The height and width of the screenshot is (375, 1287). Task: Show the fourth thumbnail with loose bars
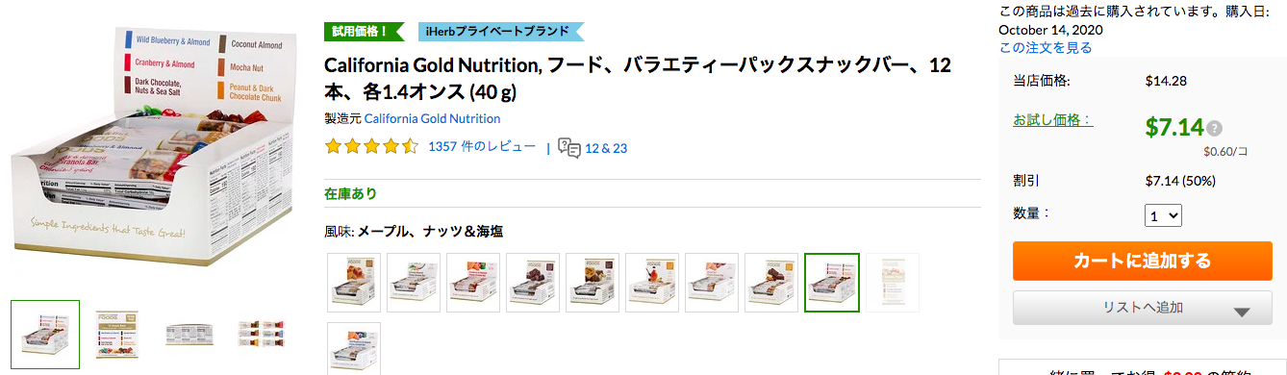(260, 335)
